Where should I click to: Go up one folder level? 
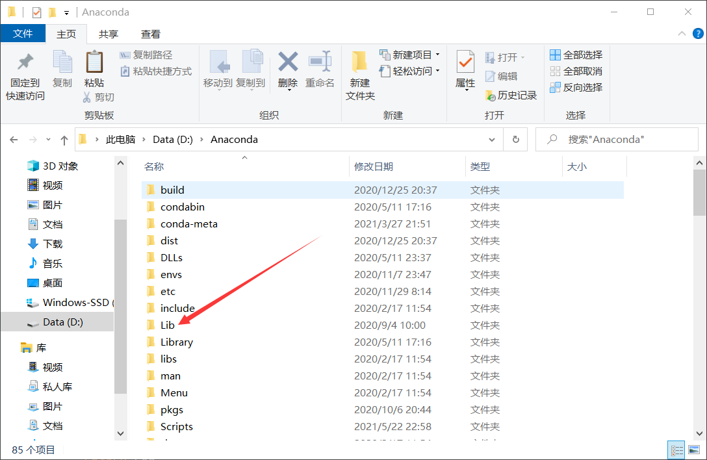(x=64, y=140)
